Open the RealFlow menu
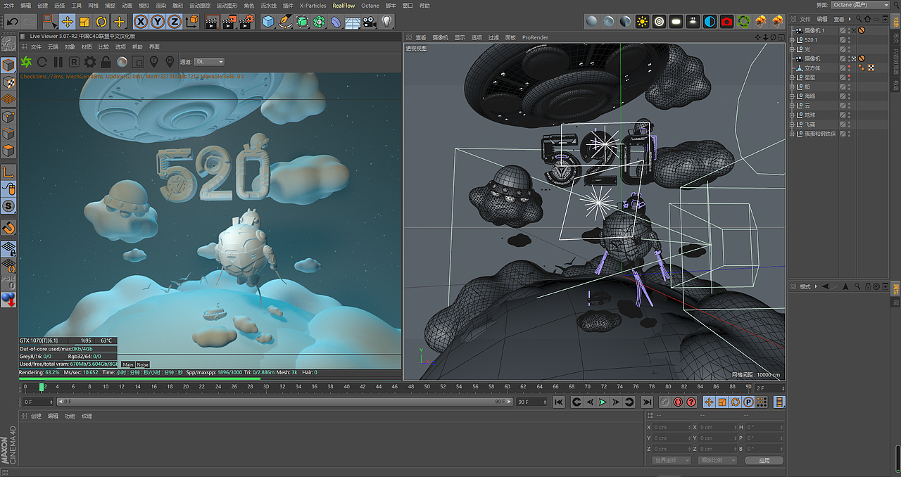The width and height of the screenshot is (901, 477). (343, 5)
